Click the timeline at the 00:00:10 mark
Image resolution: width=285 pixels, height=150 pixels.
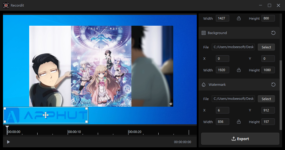coord(68,132)
